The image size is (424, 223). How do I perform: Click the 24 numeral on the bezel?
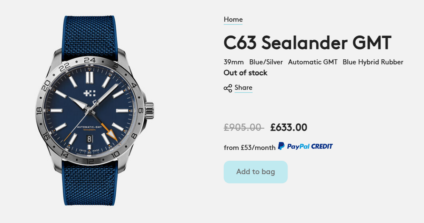[x=90, y=60]
